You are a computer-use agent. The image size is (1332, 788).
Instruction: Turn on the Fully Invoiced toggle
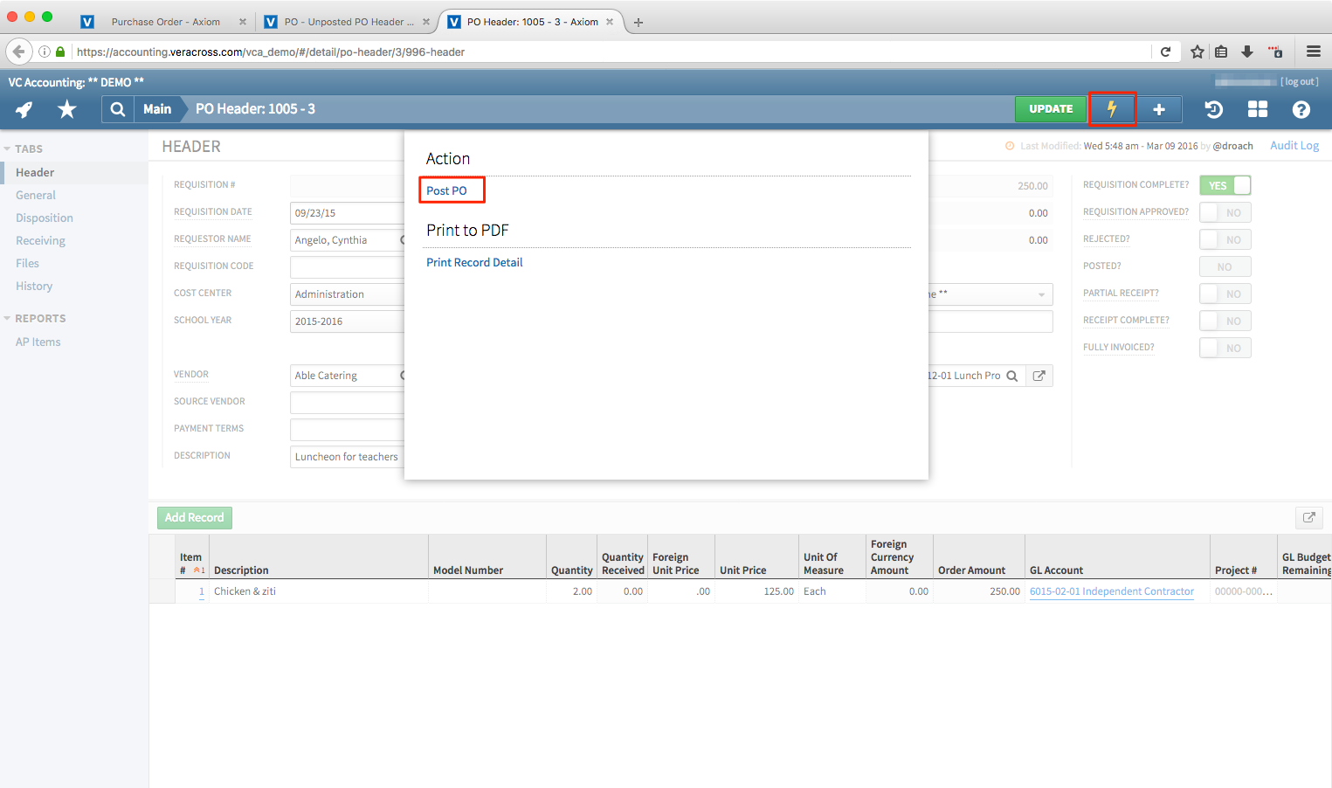click(x=1225, y=347)
